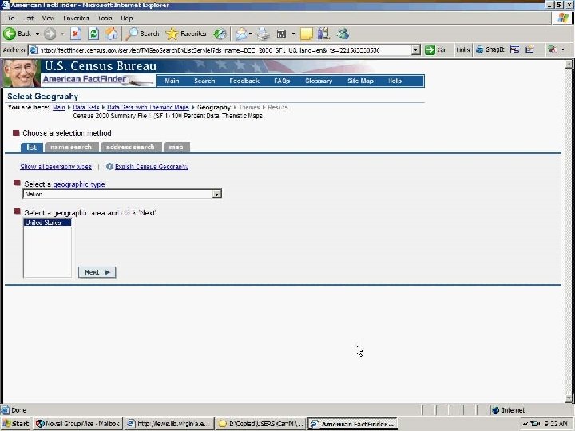Follow the geographic type link
This screenshot has width=575, height=431.
click(79, 184)
